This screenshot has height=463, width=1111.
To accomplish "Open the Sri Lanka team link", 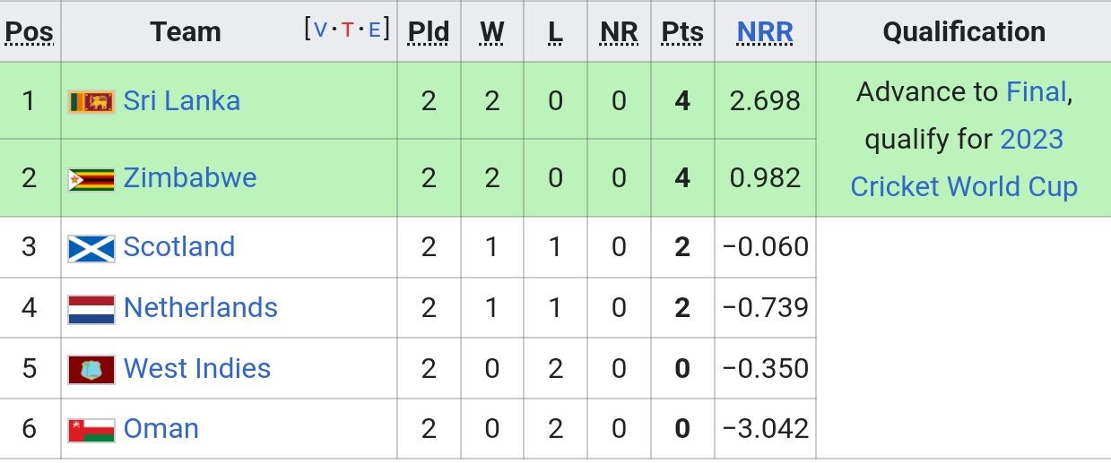I will [x=182, y=100].
